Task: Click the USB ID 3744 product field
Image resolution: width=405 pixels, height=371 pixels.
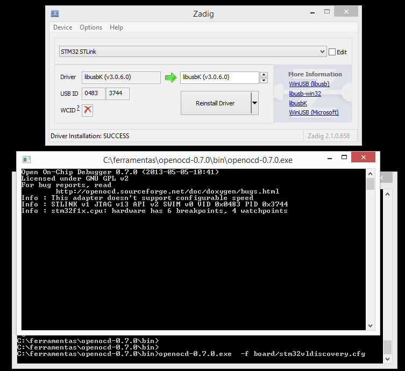Action: pos(118,94)
